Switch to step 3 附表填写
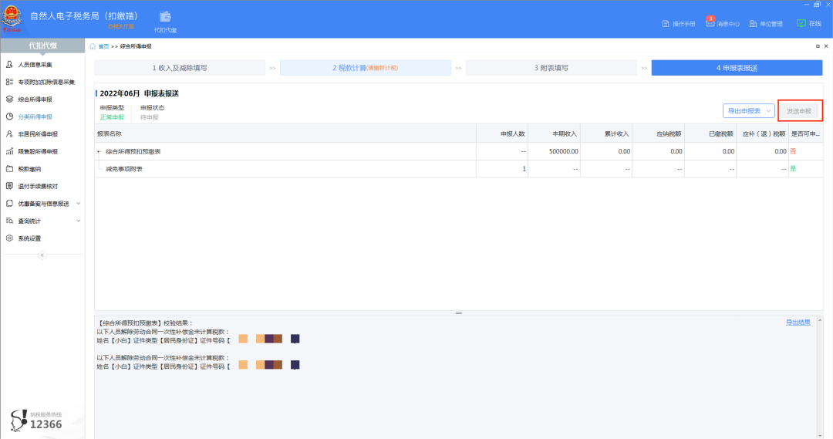 (x=551, y=68)
